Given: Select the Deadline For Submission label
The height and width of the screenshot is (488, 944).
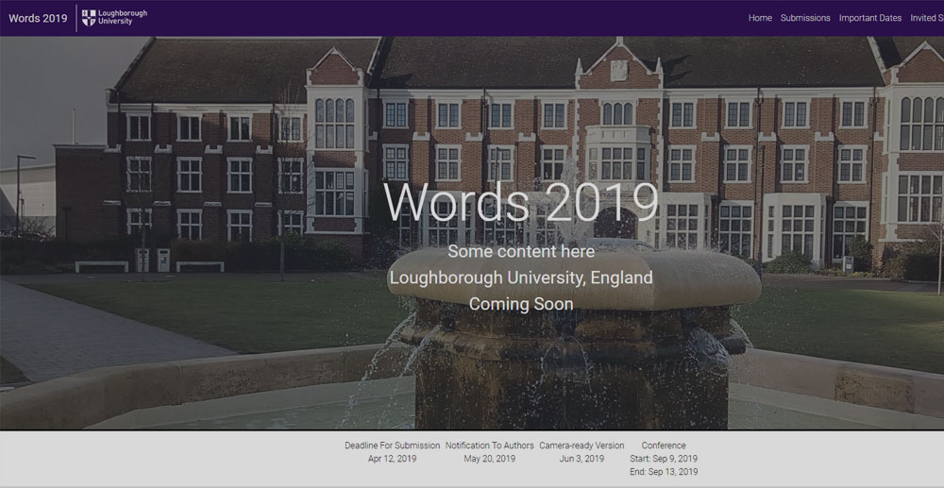Looking at the screenshot, I should [392, 446].
